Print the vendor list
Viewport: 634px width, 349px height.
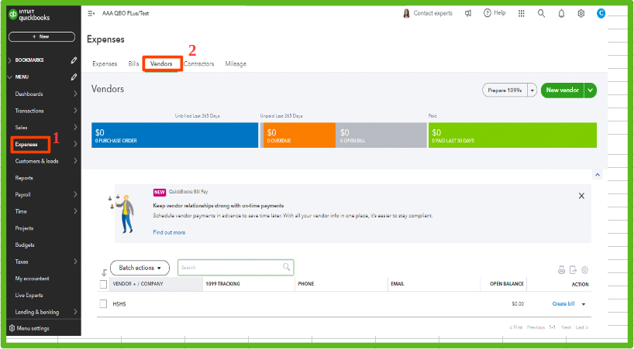tap(561, 270)
